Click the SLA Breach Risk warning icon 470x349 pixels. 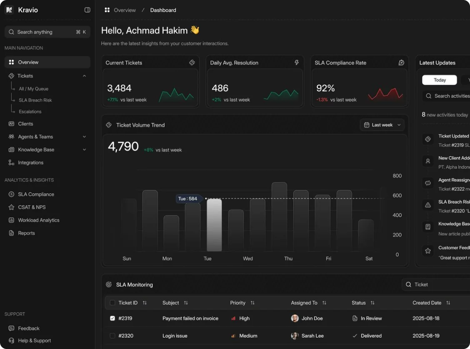pos(428,205)
